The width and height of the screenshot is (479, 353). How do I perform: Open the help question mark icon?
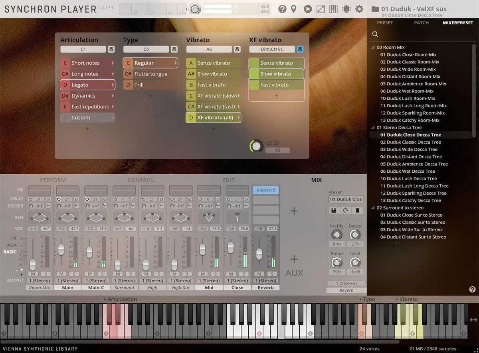point(282,9)
